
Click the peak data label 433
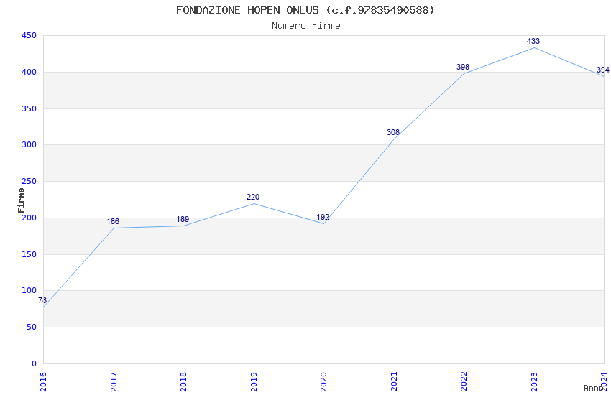[x=533, y=41]
